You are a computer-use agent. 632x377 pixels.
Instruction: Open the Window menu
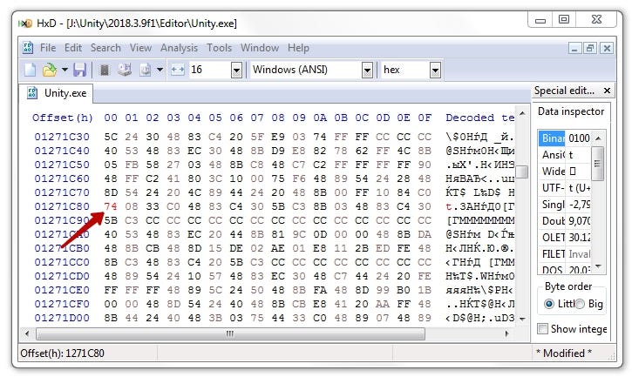(x=260, y=48)
